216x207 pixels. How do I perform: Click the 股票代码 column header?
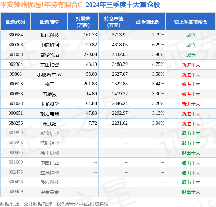[16, 22]
